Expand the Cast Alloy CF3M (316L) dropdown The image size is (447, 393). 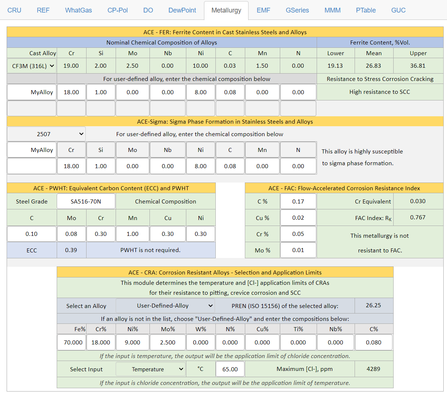(x=32, y=66)
